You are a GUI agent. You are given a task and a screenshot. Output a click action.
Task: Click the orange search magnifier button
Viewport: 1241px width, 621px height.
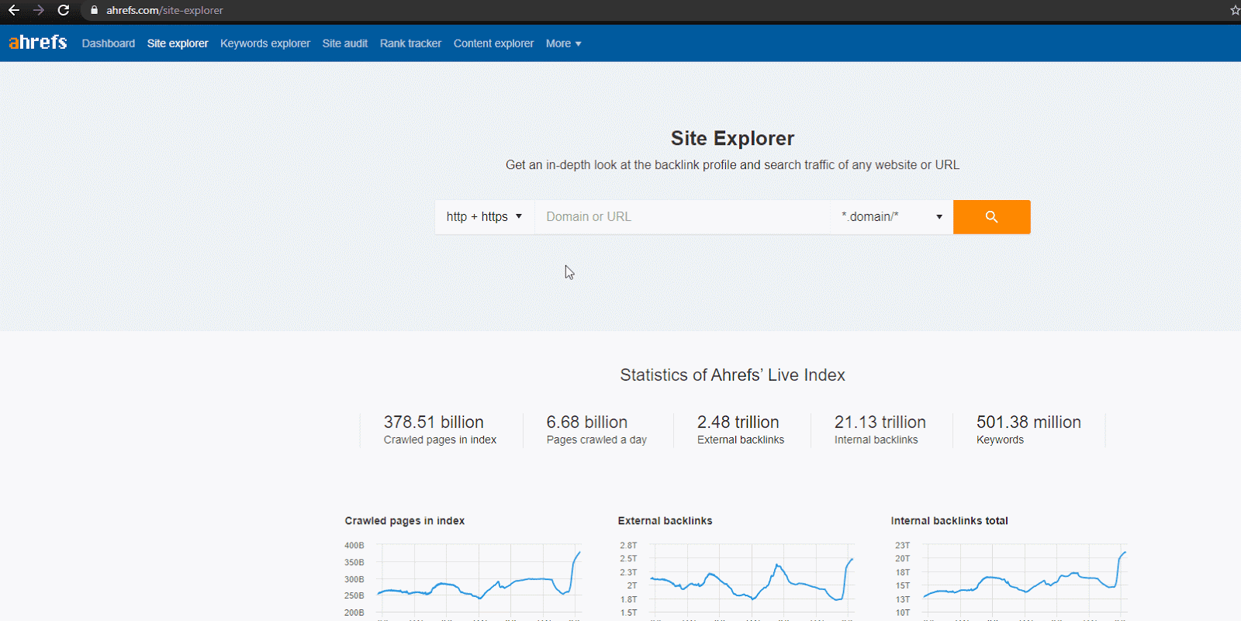(991, 217)
